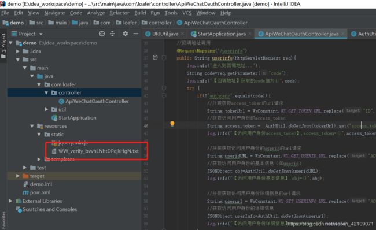
Task: Click main breadcrumb in navigation bar
Action: (x=57, y=23)
